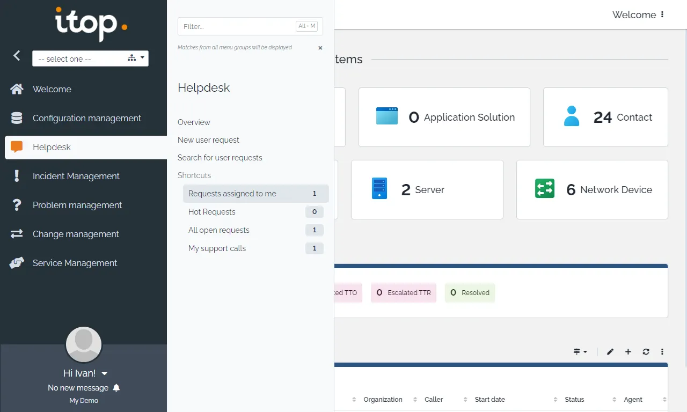This screenshot has height=412, width=687.
Task: Click the Welcome home icon
Action: [x=17, y=89]
